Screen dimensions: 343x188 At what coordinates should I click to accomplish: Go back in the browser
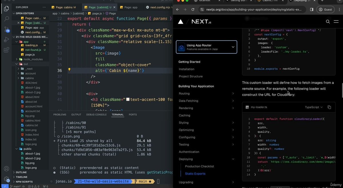[x=178, y=9]
